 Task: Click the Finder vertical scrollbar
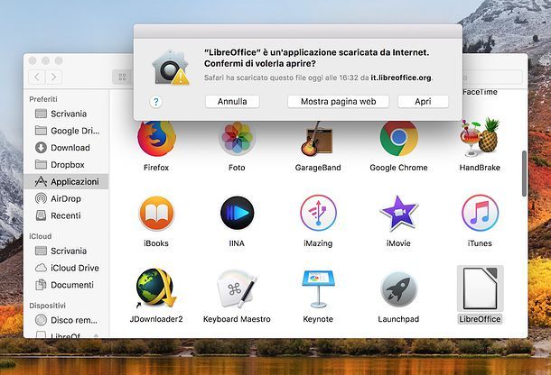[524, 174]
